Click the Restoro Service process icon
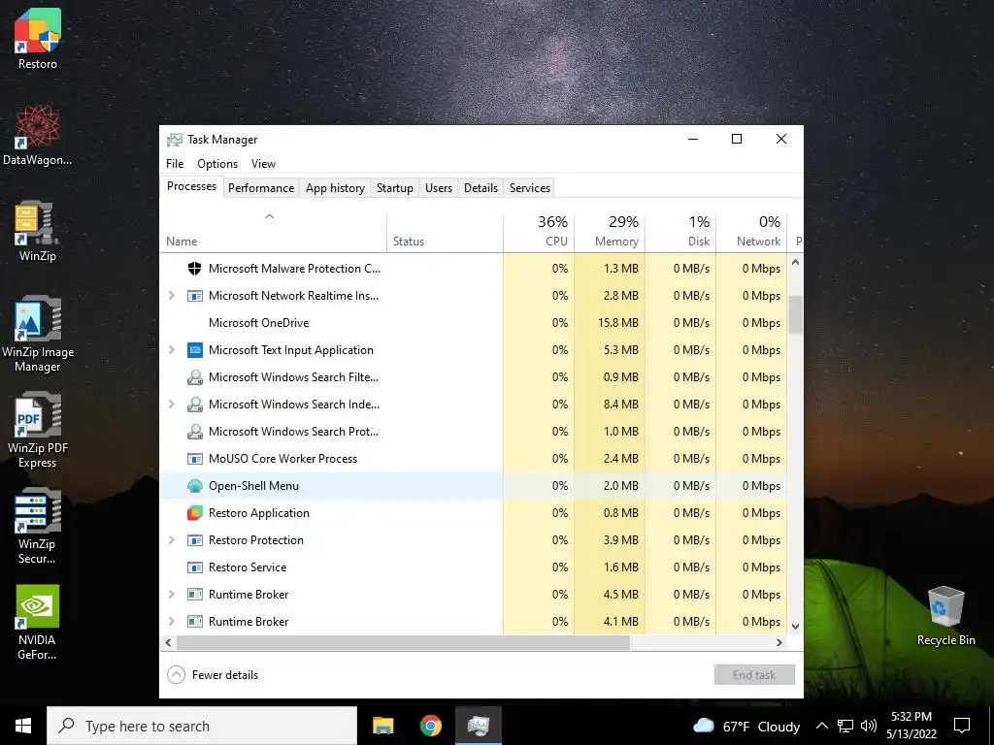The image size is (994, 745). [x=194, y=567]
